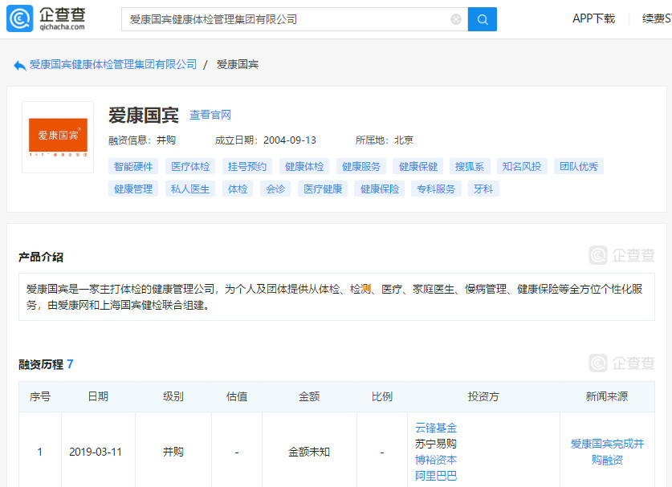
Task: Select the 团队优秀 tag
Action: (579, 166)
